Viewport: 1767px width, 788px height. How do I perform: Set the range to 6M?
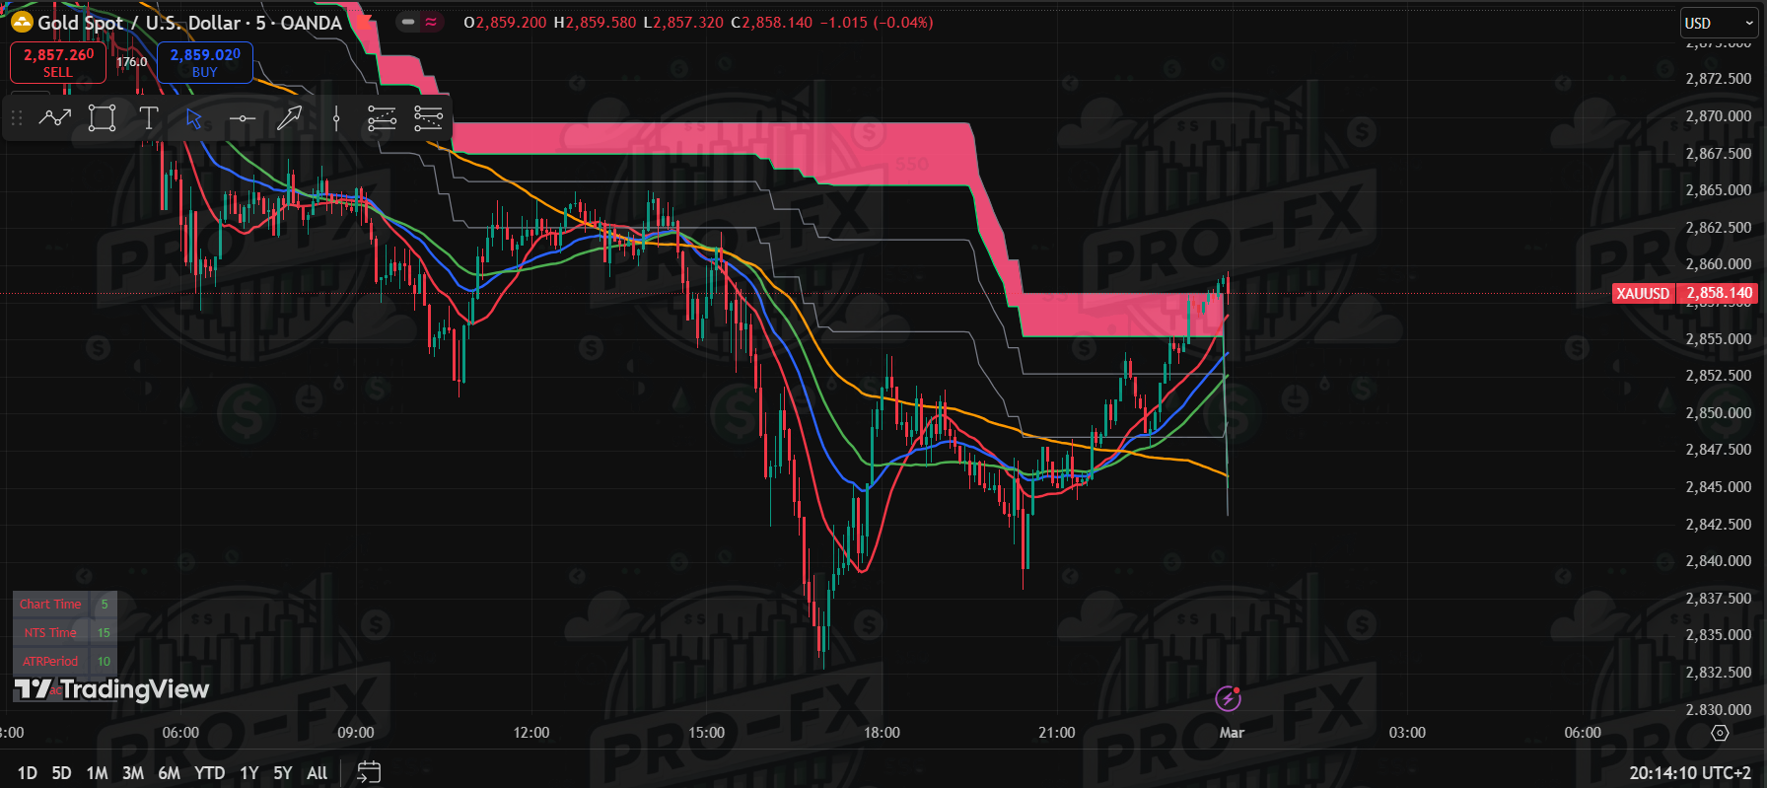click(170, 773)
